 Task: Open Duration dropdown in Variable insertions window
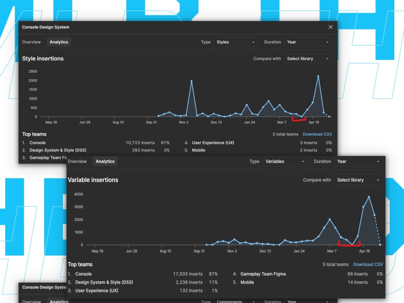point(358,161)
